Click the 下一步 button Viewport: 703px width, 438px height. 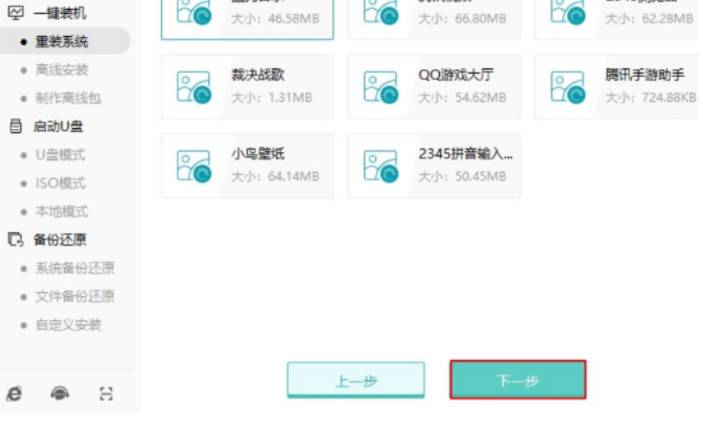pyautogui.click(x=518, y=380)
